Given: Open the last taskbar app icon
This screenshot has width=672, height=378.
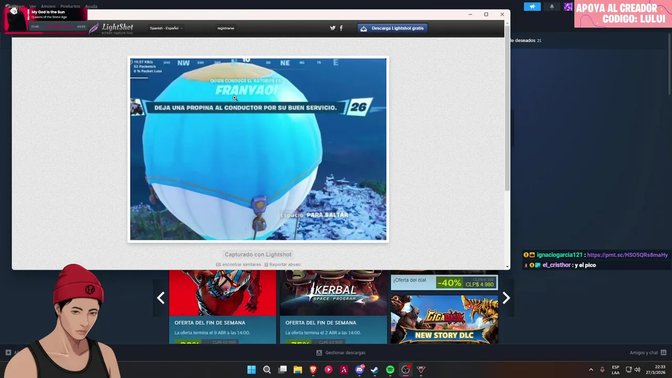Looking at the screenshot, I should pos(421,370).
